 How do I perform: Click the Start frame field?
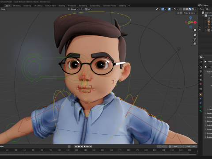pos(178,147)
